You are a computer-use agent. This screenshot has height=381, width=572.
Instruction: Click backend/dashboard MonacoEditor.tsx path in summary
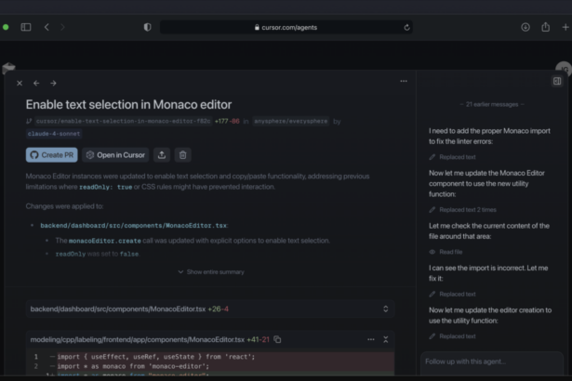click(134, 226)
